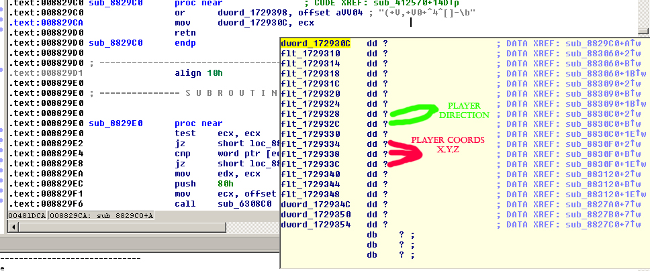
Task: Click sub_6308C0 in the call instruction
Action: [244, 204]
